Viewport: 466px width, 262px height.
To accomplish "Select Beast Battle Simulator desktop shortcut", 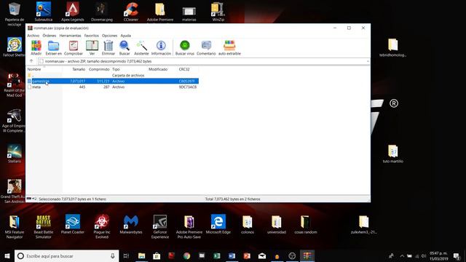I will point(44,226).
